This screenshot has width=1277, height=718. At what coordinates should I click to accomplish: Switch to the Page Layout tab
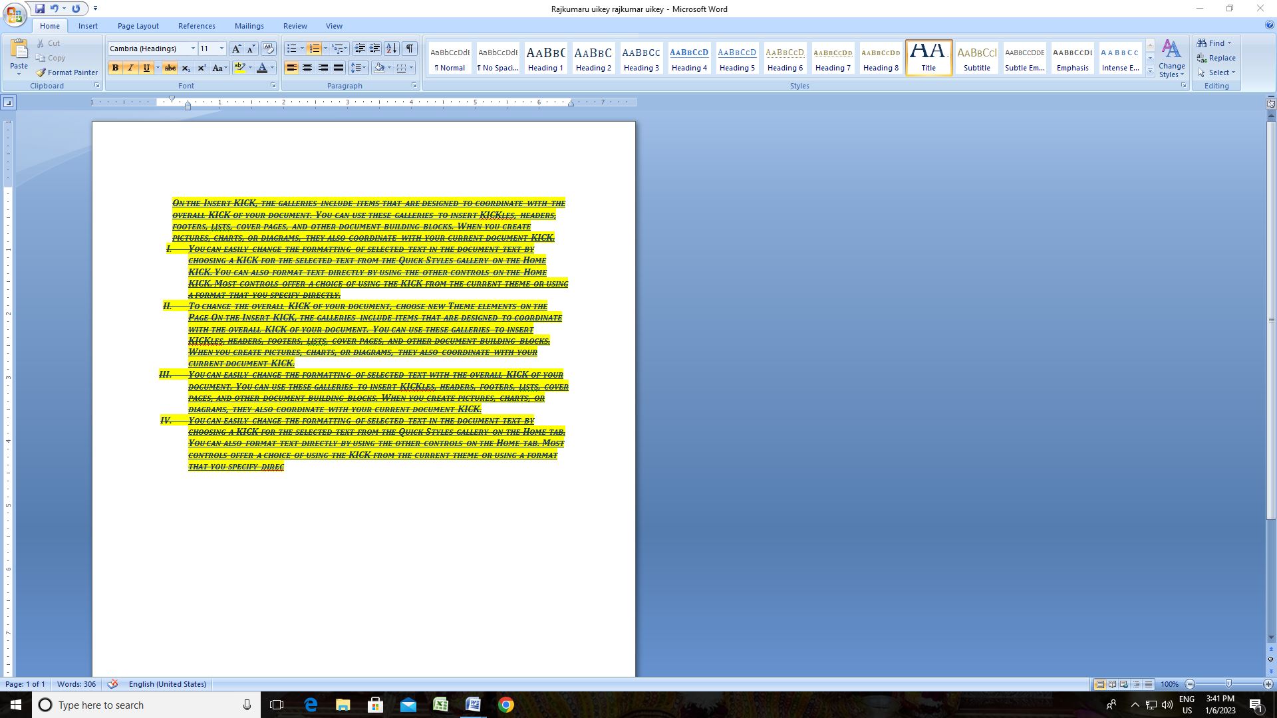click(138, 26)
